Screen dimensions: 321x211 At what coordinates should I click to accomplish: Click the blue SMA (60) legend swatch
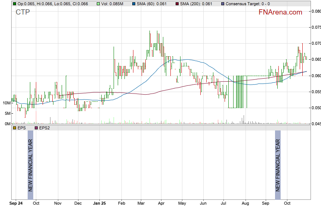pos(134,4)
